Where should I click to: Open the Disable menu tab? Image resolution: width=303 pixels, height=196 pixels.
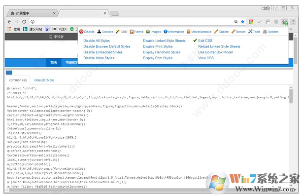(87, 32)
